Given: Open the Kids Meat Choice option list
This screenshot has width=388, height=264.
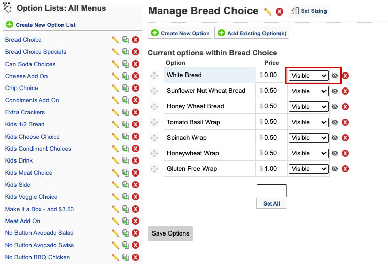Looking at the screenshot, I should (29, 173).
